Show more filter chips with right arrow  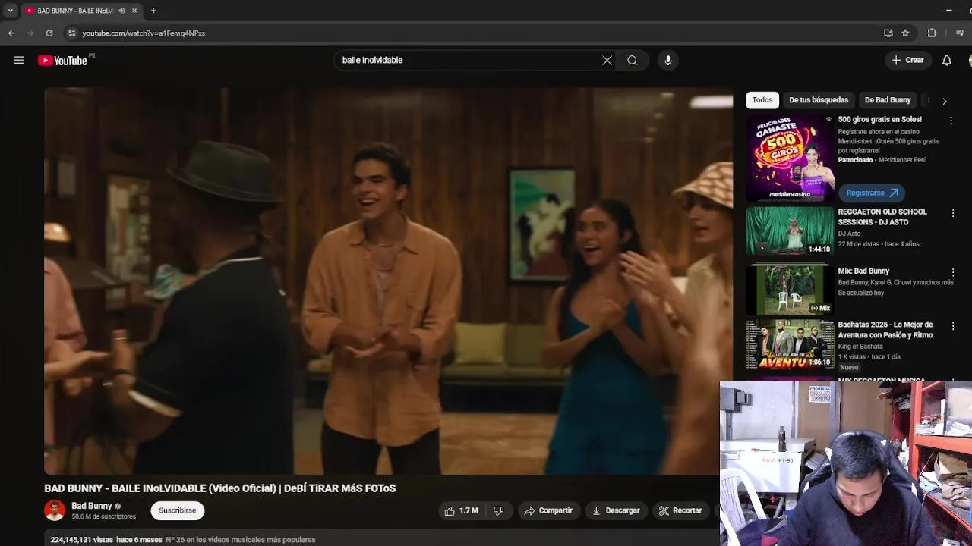click(944, 101)
